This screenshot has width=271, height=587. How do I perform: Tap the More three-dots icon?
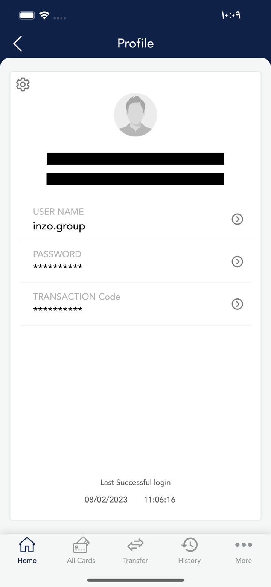[x=244, y=545]
